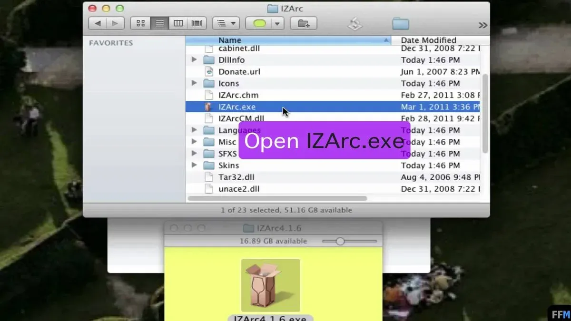
Task: Expand the Languages folder disclosure triangle
Action: pyautogui.click(x=194, y=130)
